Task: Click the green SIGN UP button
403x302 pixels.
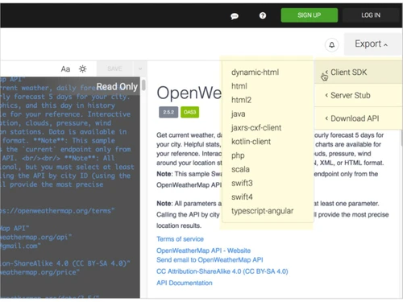Action: point(310,15)
